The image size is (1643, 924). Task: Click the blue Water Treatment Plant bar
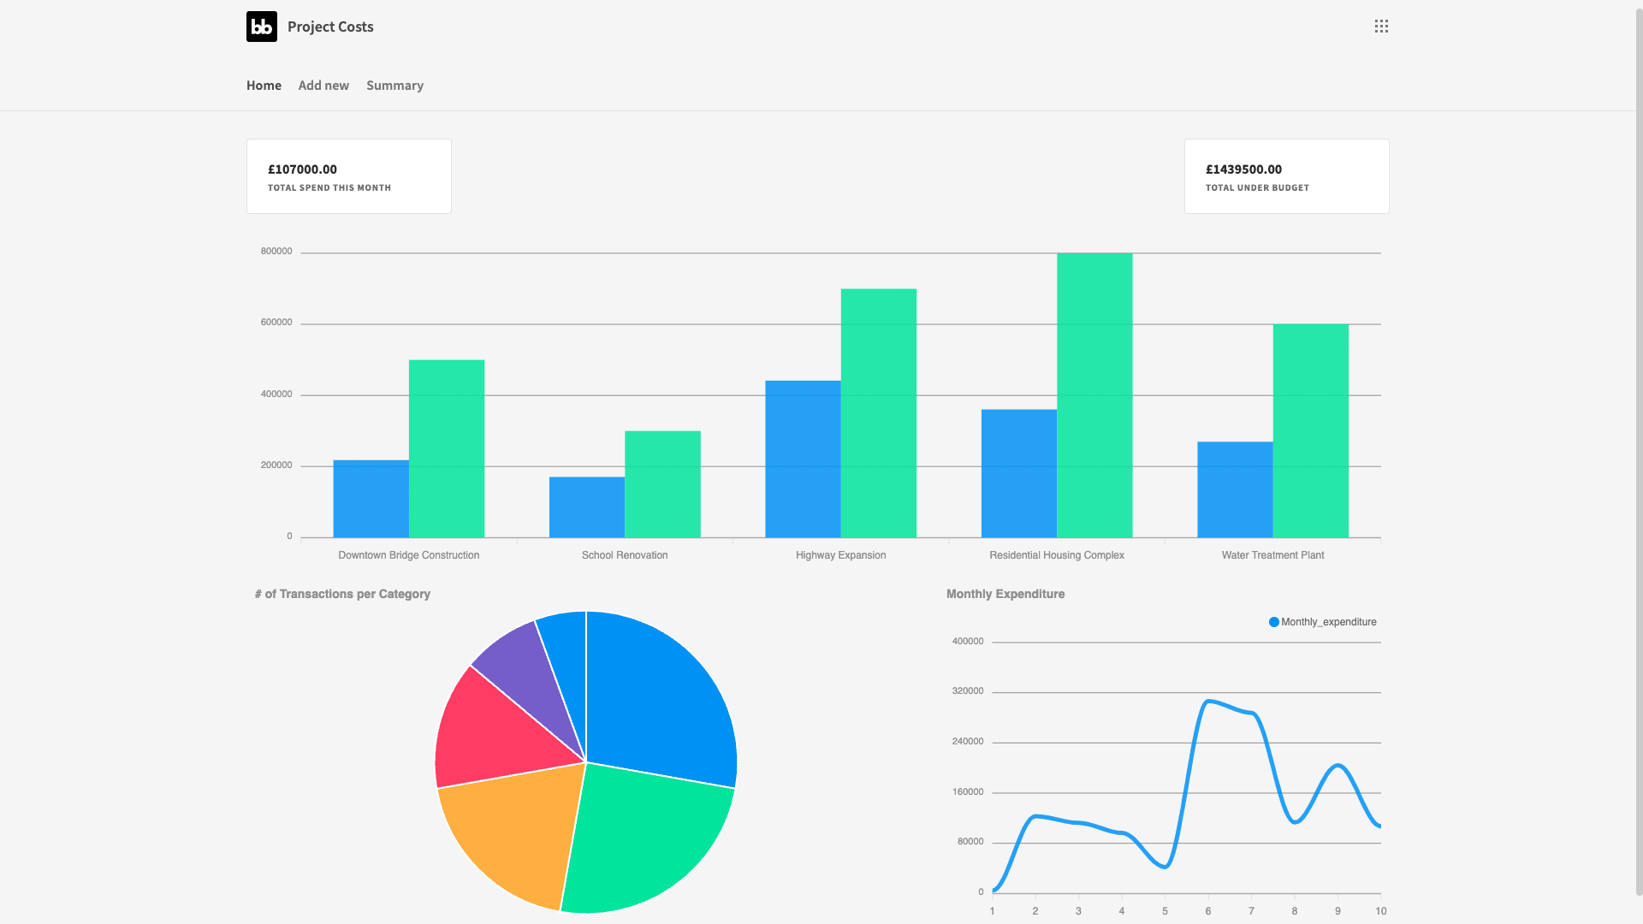pyautogui.click(x=1235, y=489)
